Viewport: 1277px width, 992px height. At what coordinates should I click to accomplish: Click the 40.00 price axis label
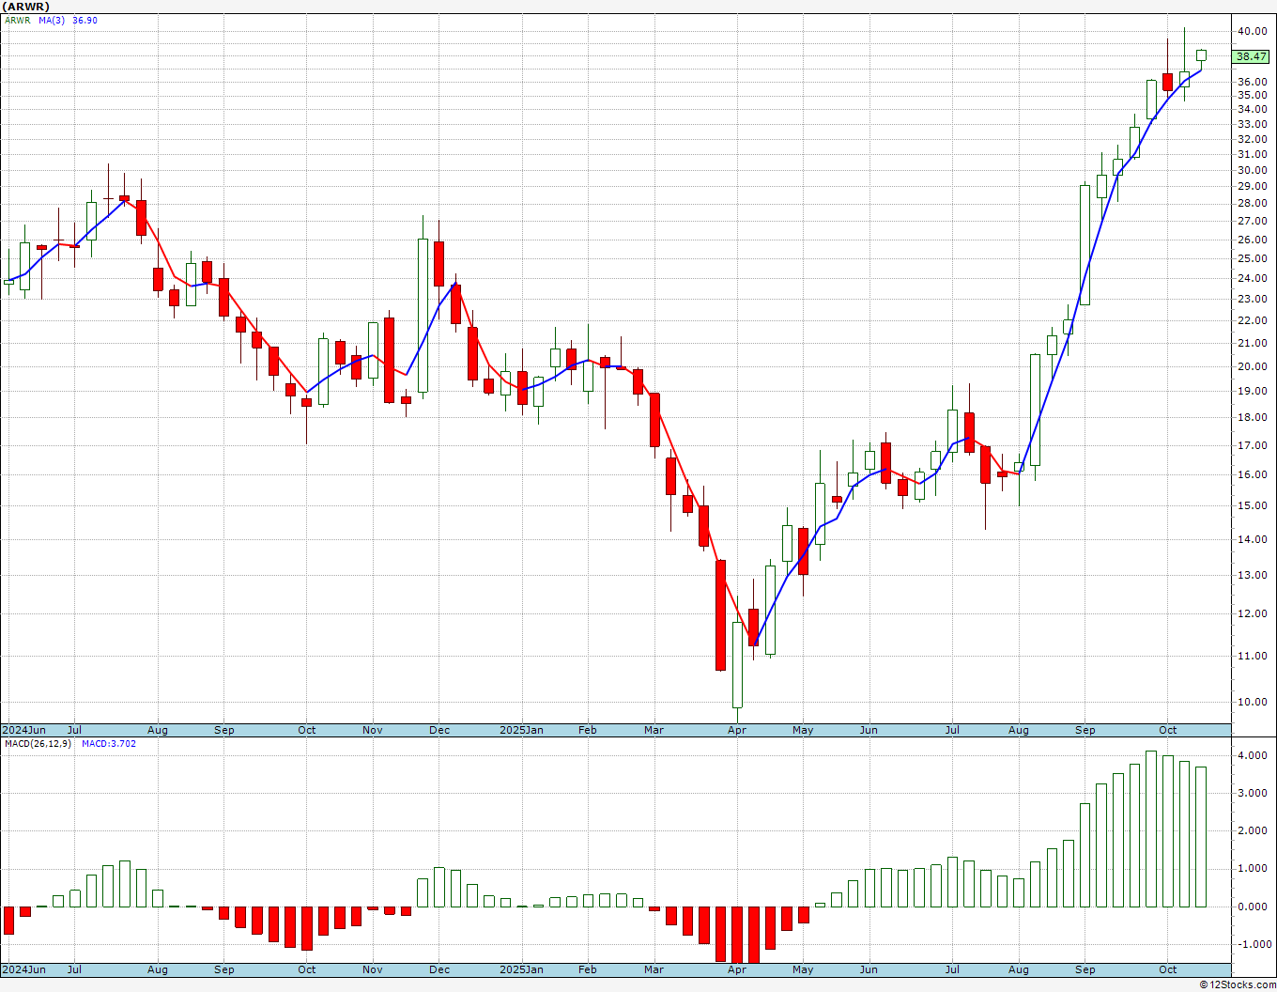tap(1252, 31)
